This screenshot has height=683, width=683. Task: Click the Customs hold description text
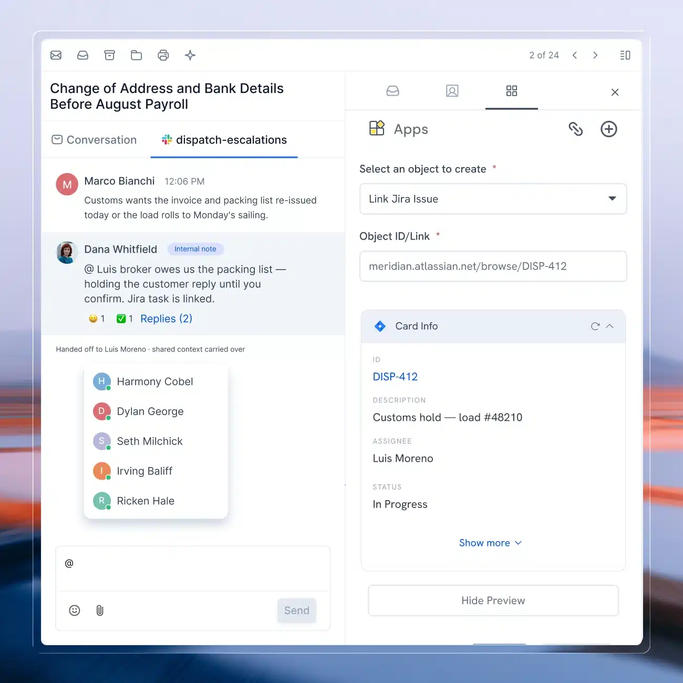tap(448, 418)
